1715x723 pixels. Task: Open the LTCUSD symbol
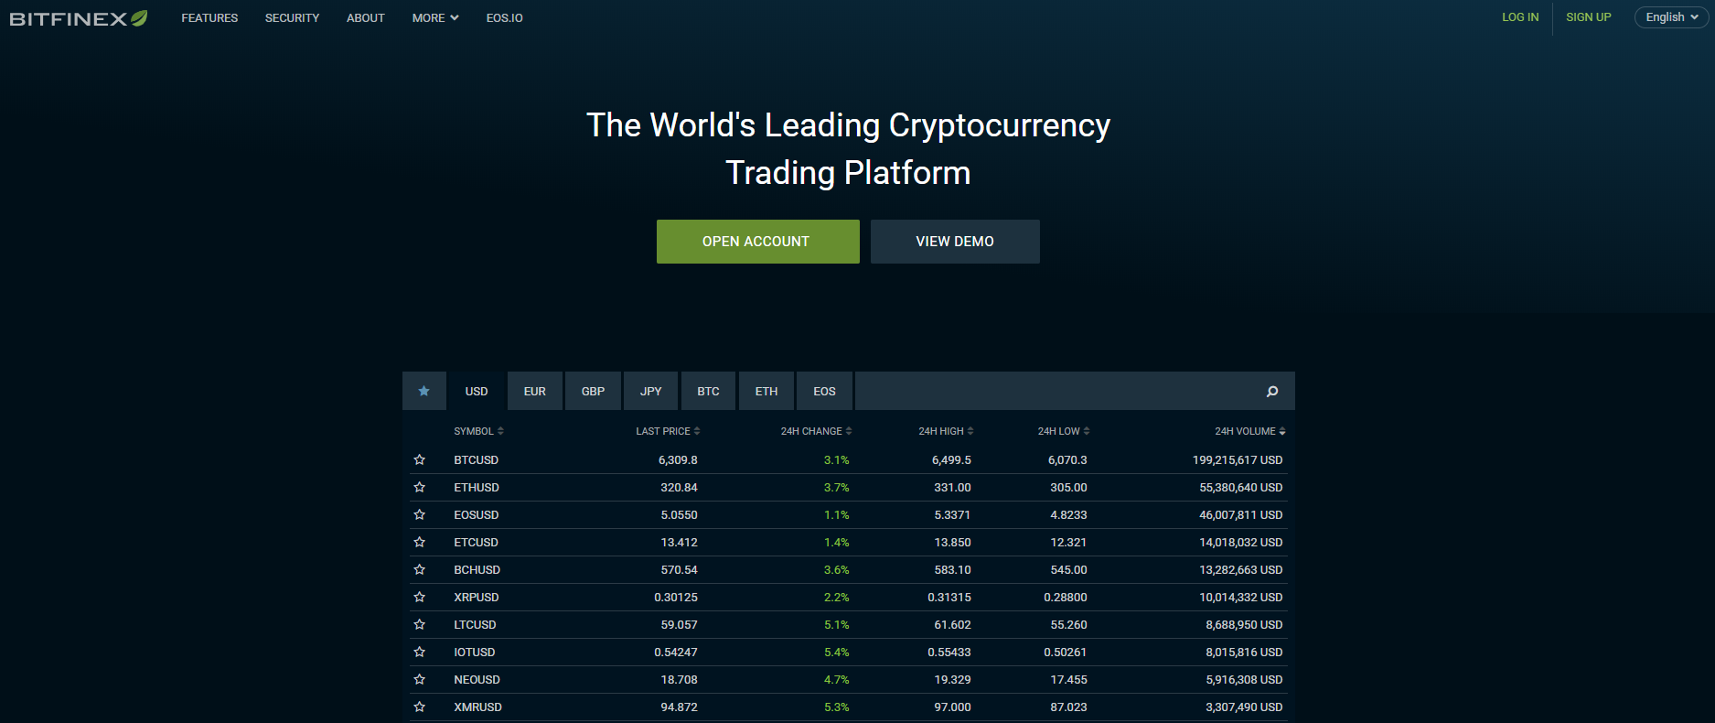click(475, 625)
